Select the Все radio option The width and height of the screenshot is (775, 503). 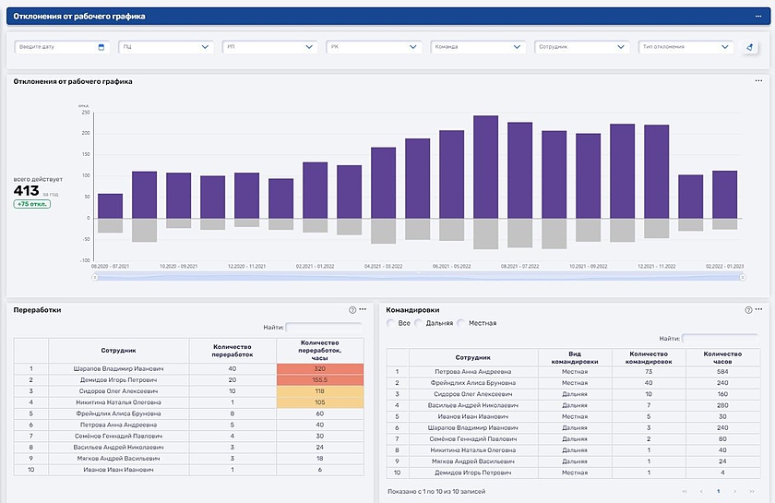tap(391, 323)
